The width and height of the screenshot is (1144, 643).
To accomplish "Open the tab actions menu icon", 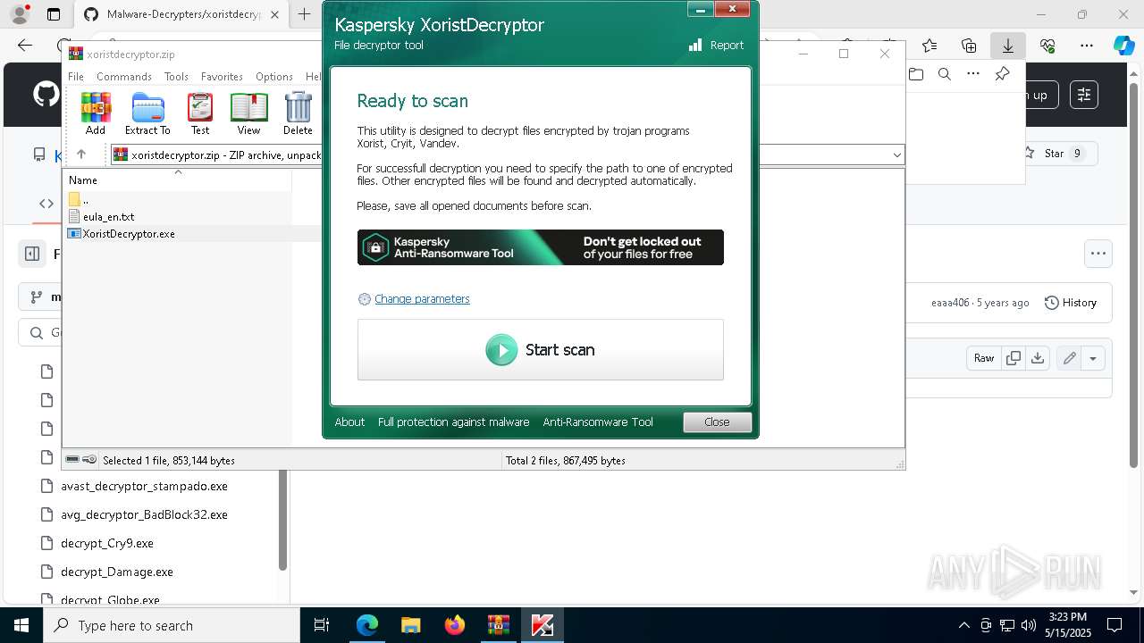I will click(x=54, y=14).
